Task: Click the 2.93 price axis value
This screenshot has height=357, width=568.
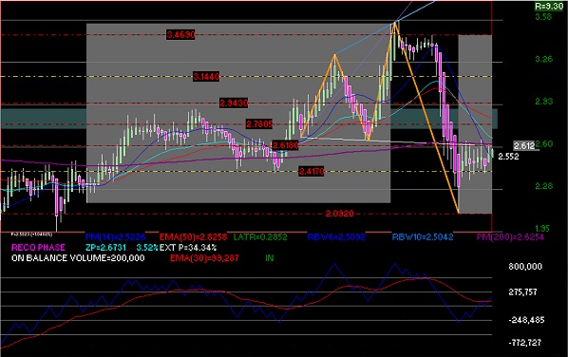Action: coord(543,102)
